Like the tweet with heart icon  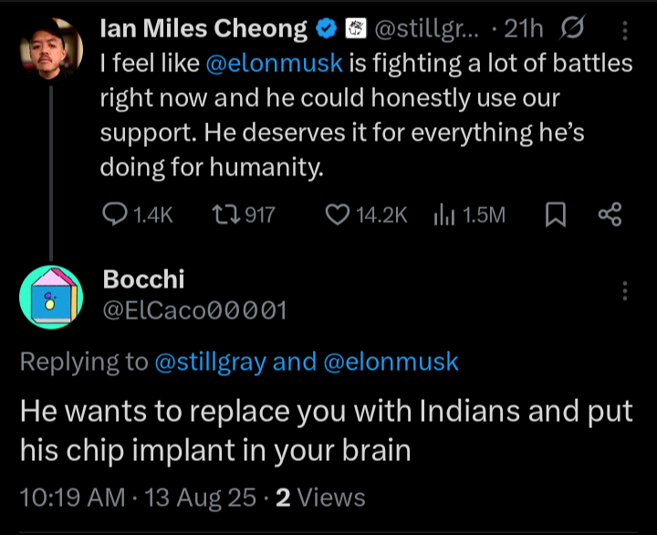point(338,215)
